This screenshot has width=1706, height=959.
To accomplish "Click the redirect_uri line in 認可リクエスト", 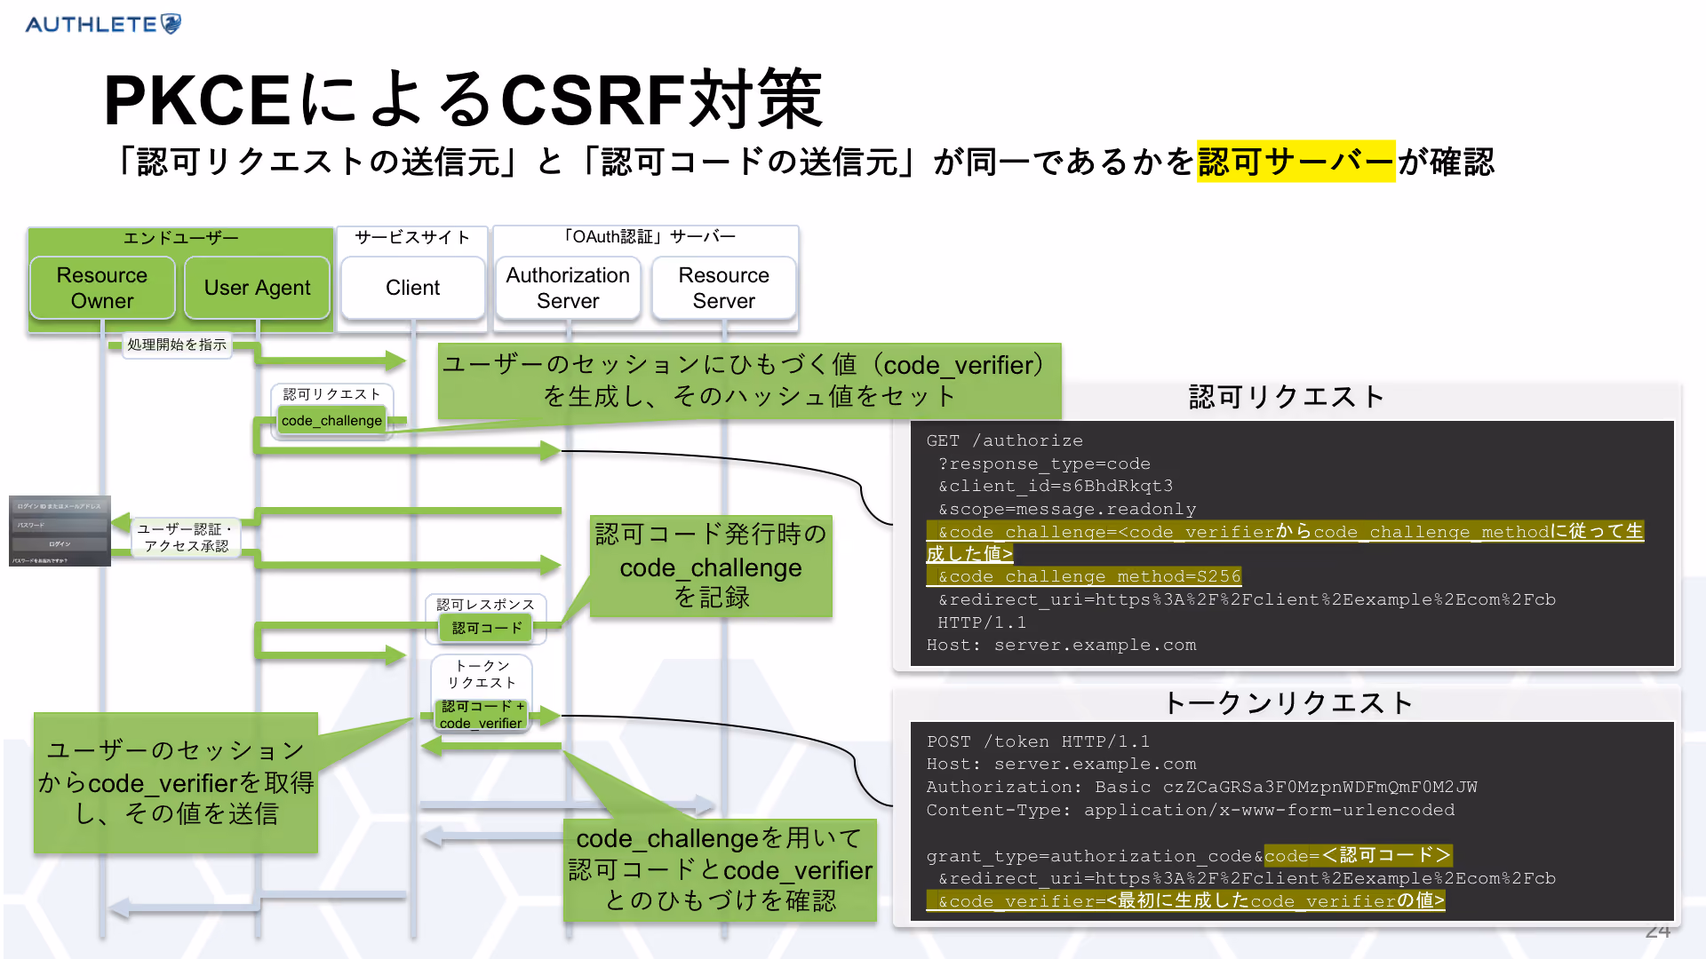I will click(1247, 599).
